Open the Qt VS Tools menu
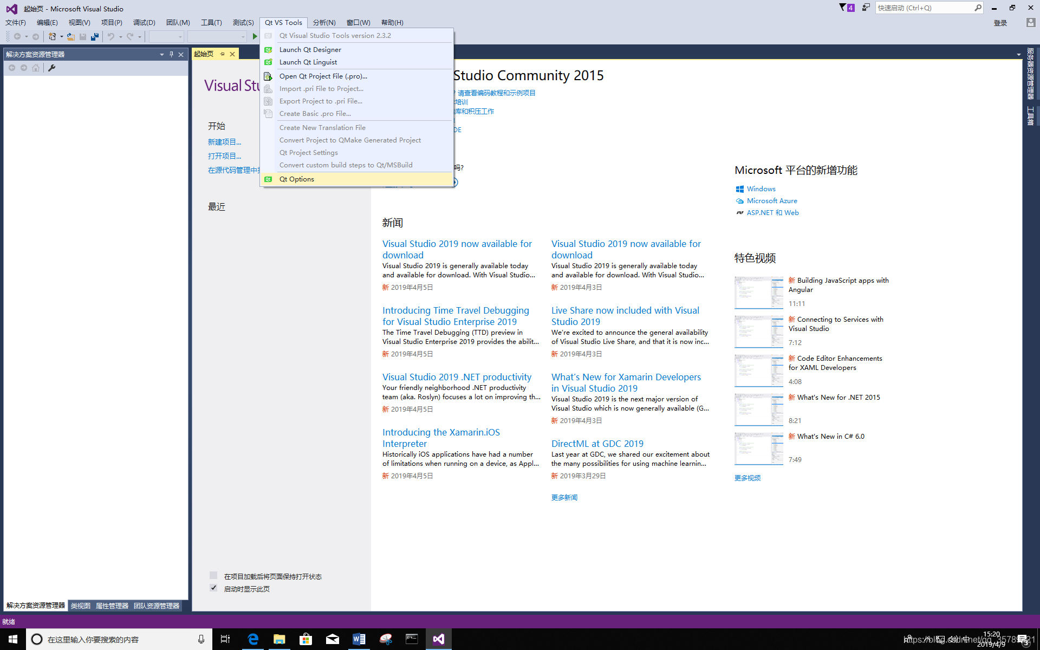Image resolution: width=1040 pixels, height=650 pixels. pyautogui.click(x=283, y=22)
